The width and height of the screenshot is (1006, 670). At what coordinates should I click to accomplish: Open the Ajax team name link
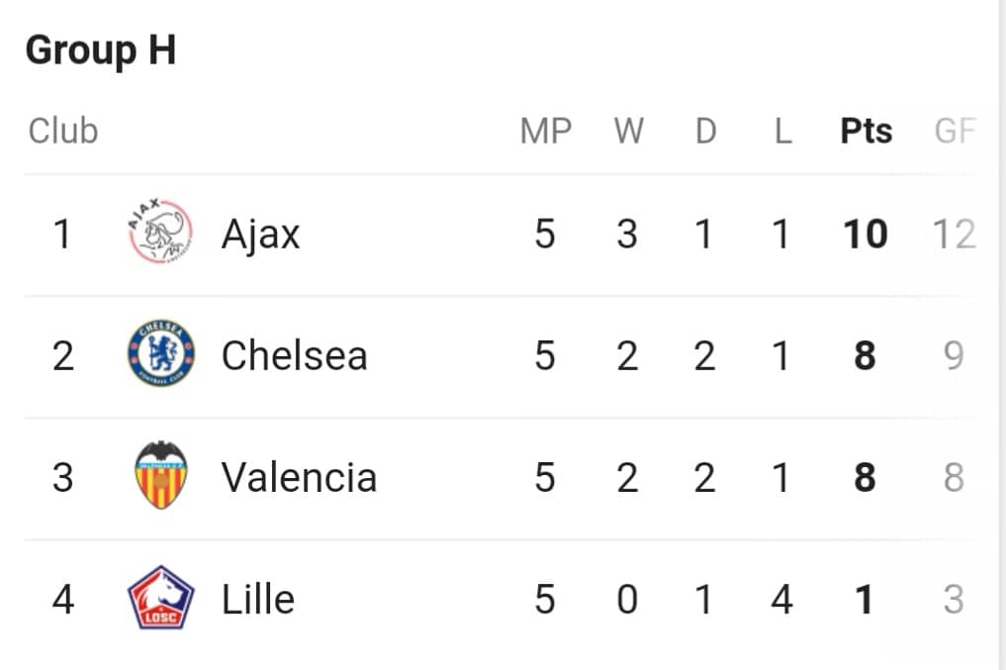point(260,235)
